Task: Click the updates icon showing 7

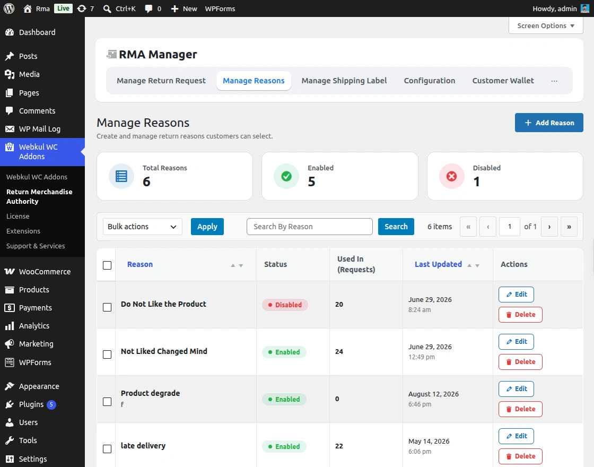Action: pyautogui.click(x=82, y=8)
